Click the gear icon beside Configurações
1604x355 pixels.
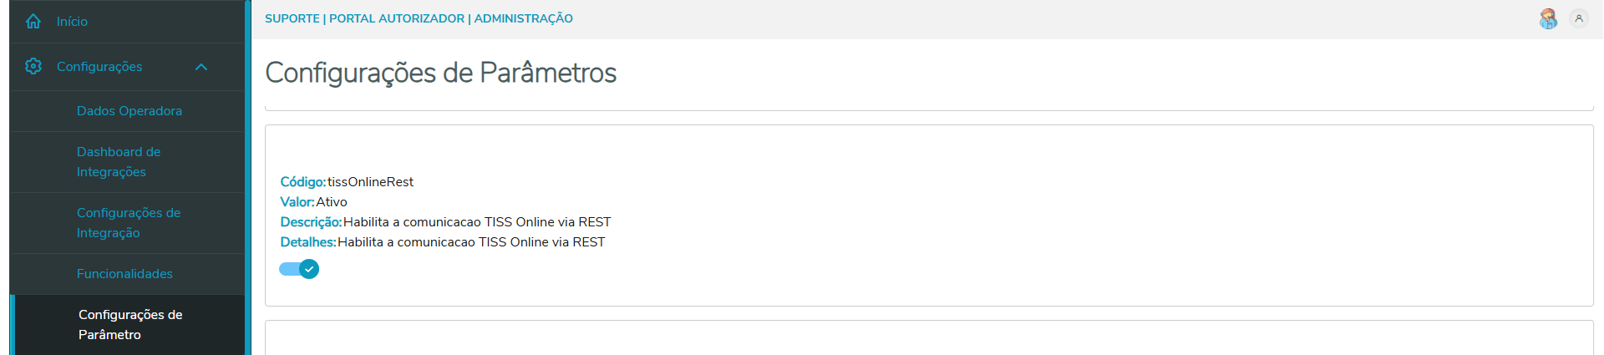33,66
